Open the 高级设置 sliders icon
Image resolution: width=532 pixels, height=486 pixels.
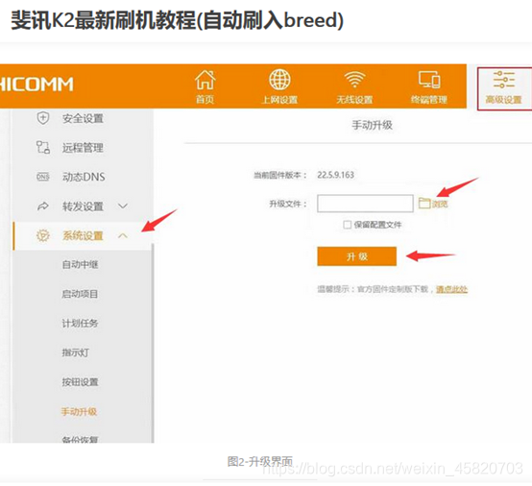504,80
